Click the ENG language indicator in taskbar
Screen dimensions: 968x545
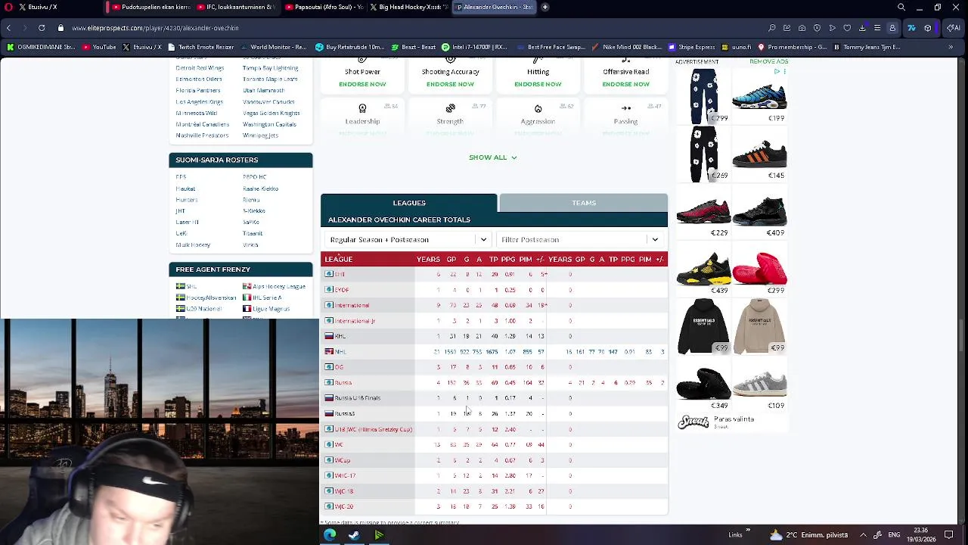click(894, 535)
